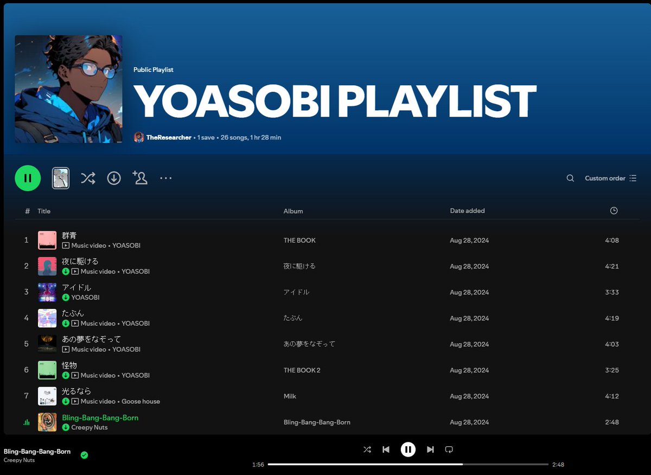Click the Goose house artist link
The height and width of the screenshot is (475, 651).
(141, 402)
